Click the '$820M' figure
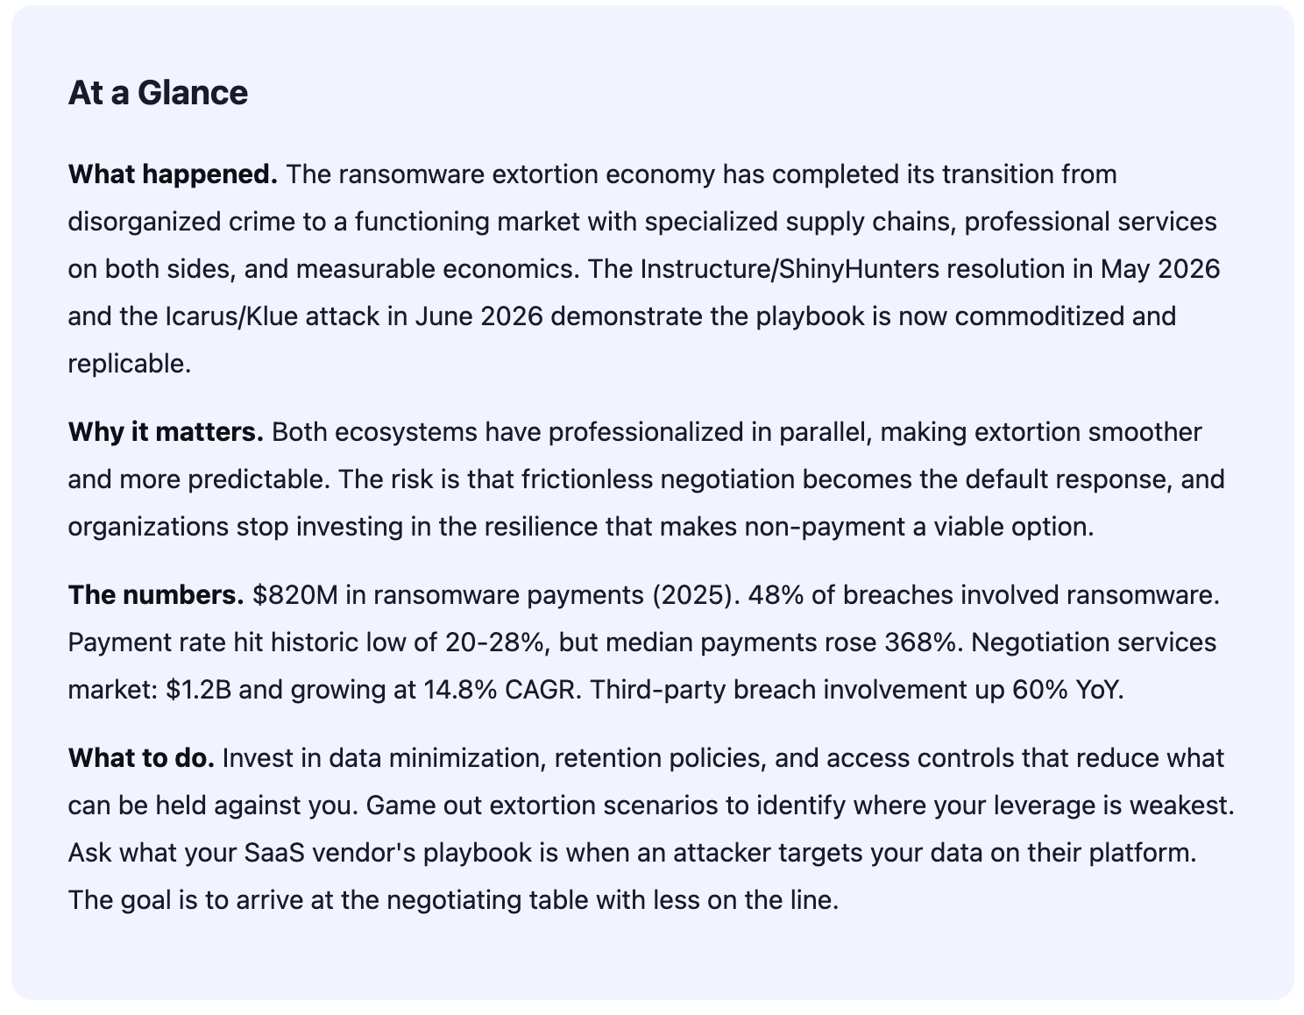Viewport: 1304px width, 1015px height. (x=295, y=595)
